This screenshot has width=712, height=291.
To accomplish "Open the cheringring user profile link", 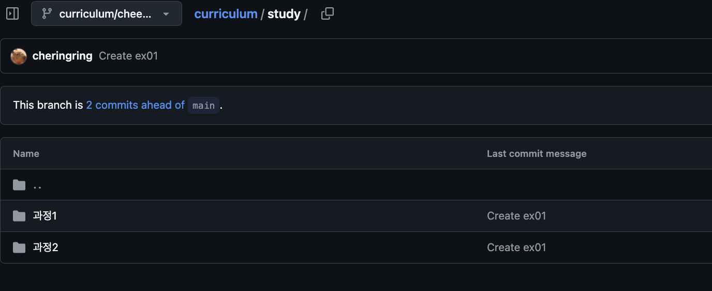I will point(62,56).
